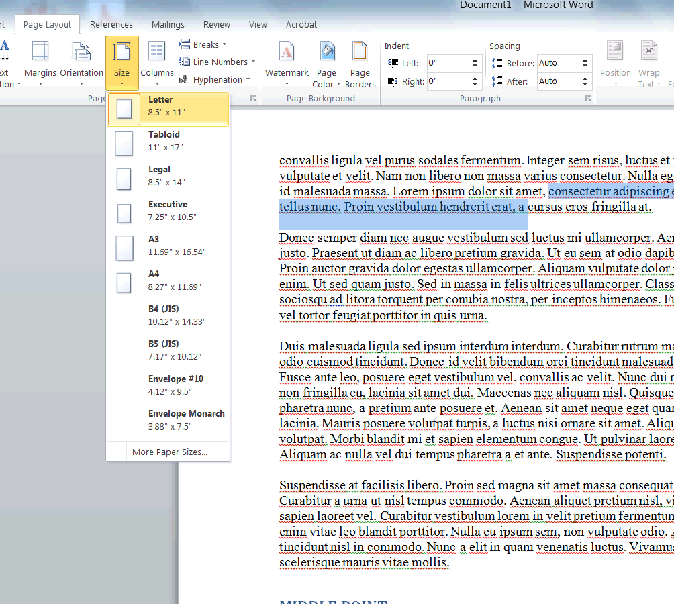Click the Spacing After icon
This screenshot has width=674, height=604.
pos(497,81)
